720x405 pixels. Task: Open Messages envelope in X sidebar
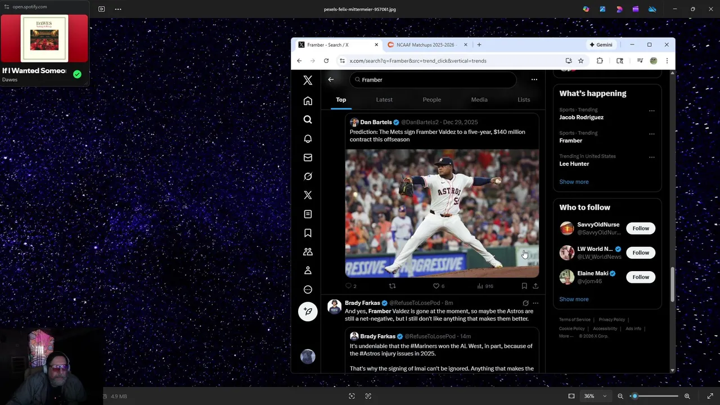click(308, 157)
